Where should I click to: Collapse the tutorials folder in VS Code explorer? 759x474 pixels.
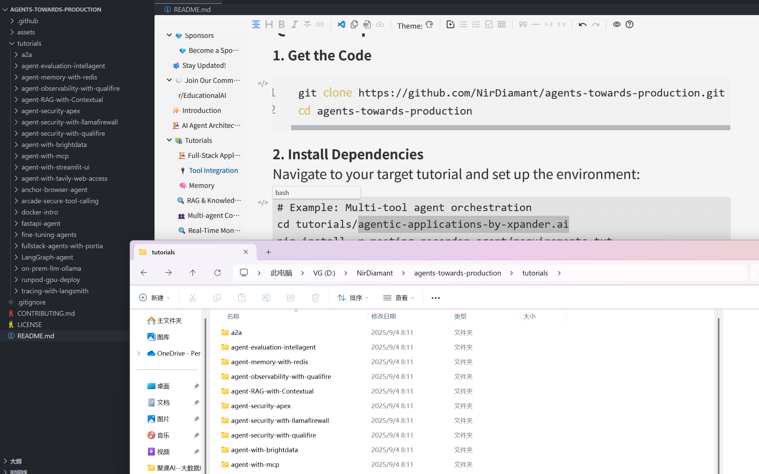pyautogui.click(x=12, y=43)
